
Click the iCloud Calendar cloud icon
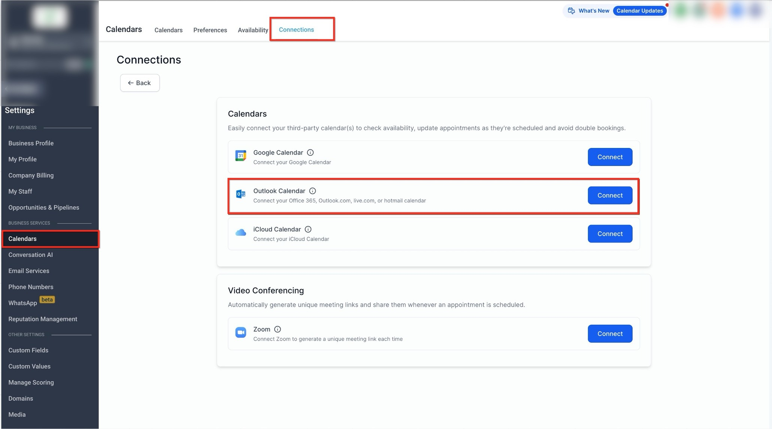click(240, 233)
